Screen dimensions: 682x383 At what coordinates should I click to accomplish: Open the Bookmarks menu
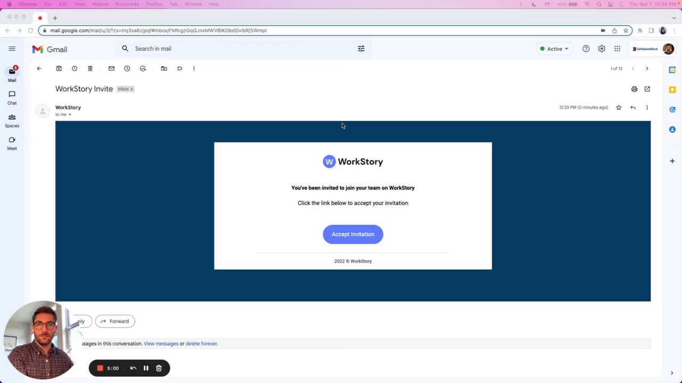click(x=127, y=4)
